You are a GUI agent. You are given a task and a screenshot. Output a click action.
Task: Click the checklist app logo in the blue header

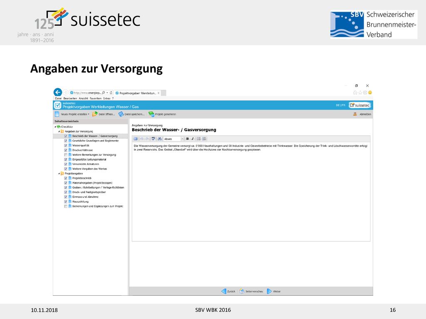point(57,105)
